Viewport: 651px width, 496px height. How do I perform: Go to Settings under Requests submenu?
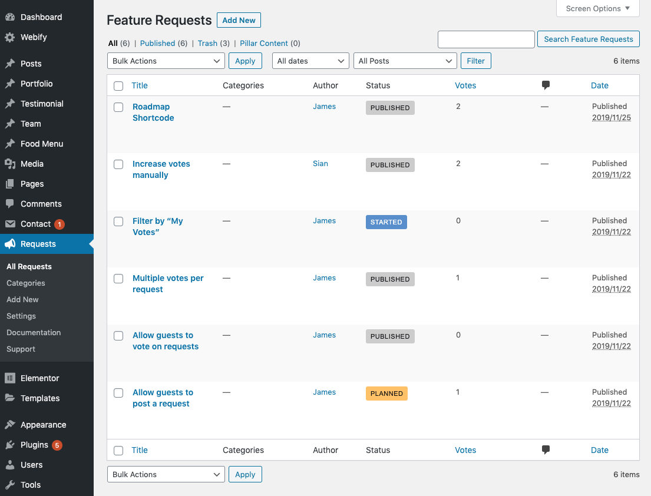point(21,316)
